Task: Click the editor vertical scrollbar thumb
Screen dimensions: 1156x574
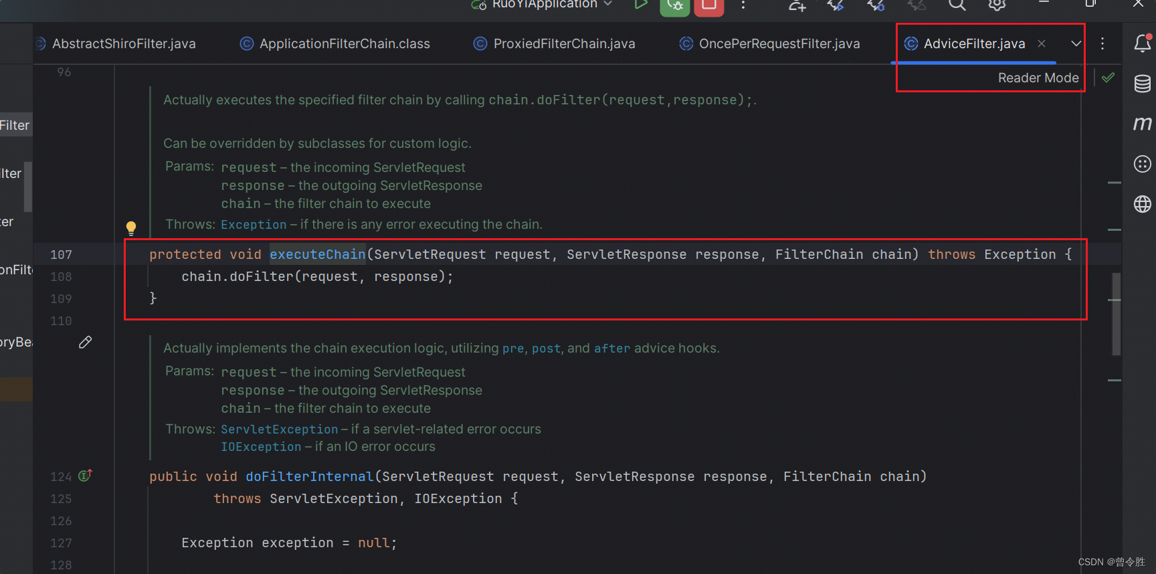Action: pos(1116,314)
